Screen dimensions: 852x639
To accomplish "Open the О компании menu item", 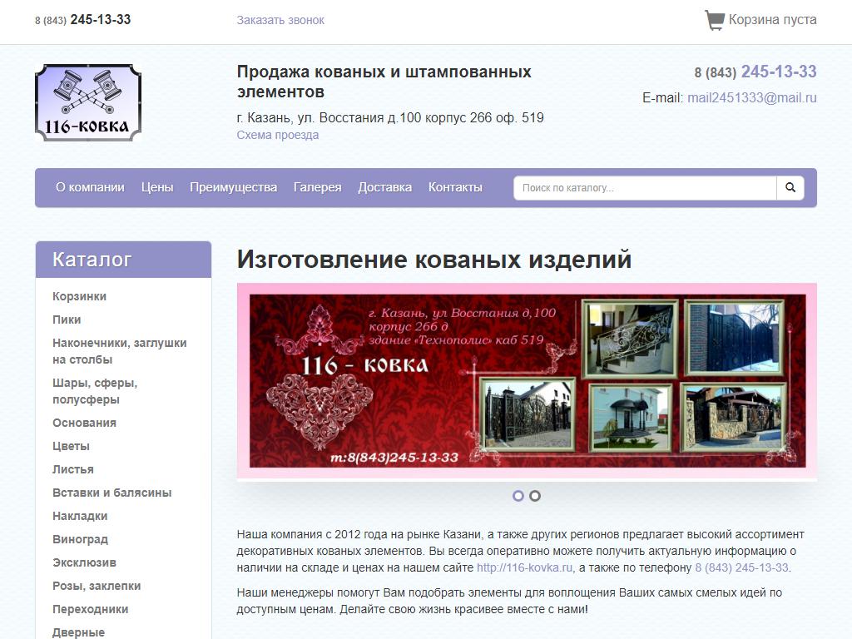I will click(90, 187).
